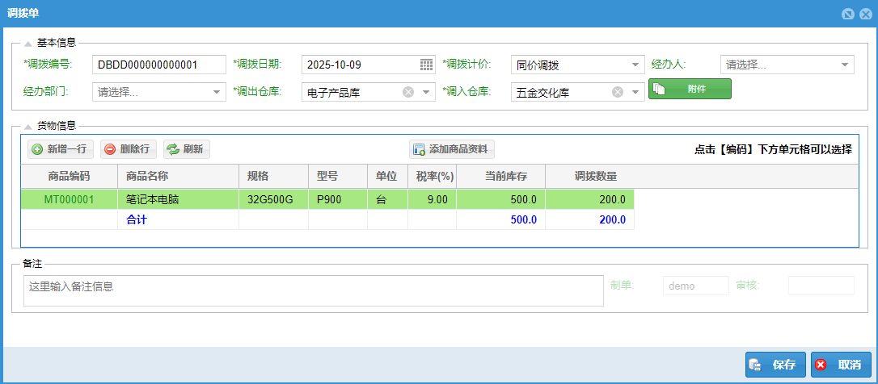Click the calendar icon in transfer date field
This screenshot has width=878, height=384.
pyautogui.click(x=426, y=65)
